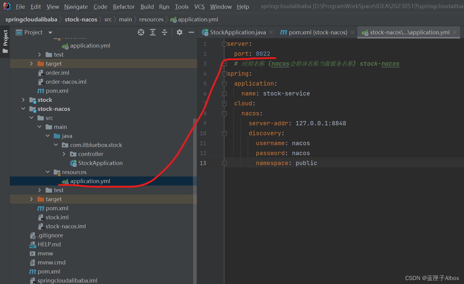Click stock-nacos in the breadcrumb
The height and width of the screenshot is (284, 464).
(x=81, y=20)
